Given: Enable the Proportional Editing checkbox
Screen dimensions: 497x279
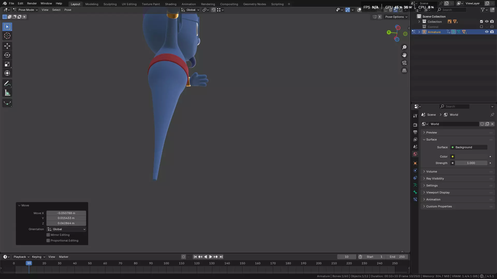Looking at the screenshot, I should coord(48,241).
